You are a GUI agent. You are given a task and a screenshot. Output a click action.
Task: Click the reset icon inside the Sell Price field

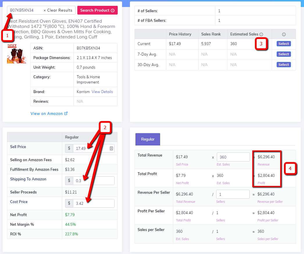click(111, 148)
